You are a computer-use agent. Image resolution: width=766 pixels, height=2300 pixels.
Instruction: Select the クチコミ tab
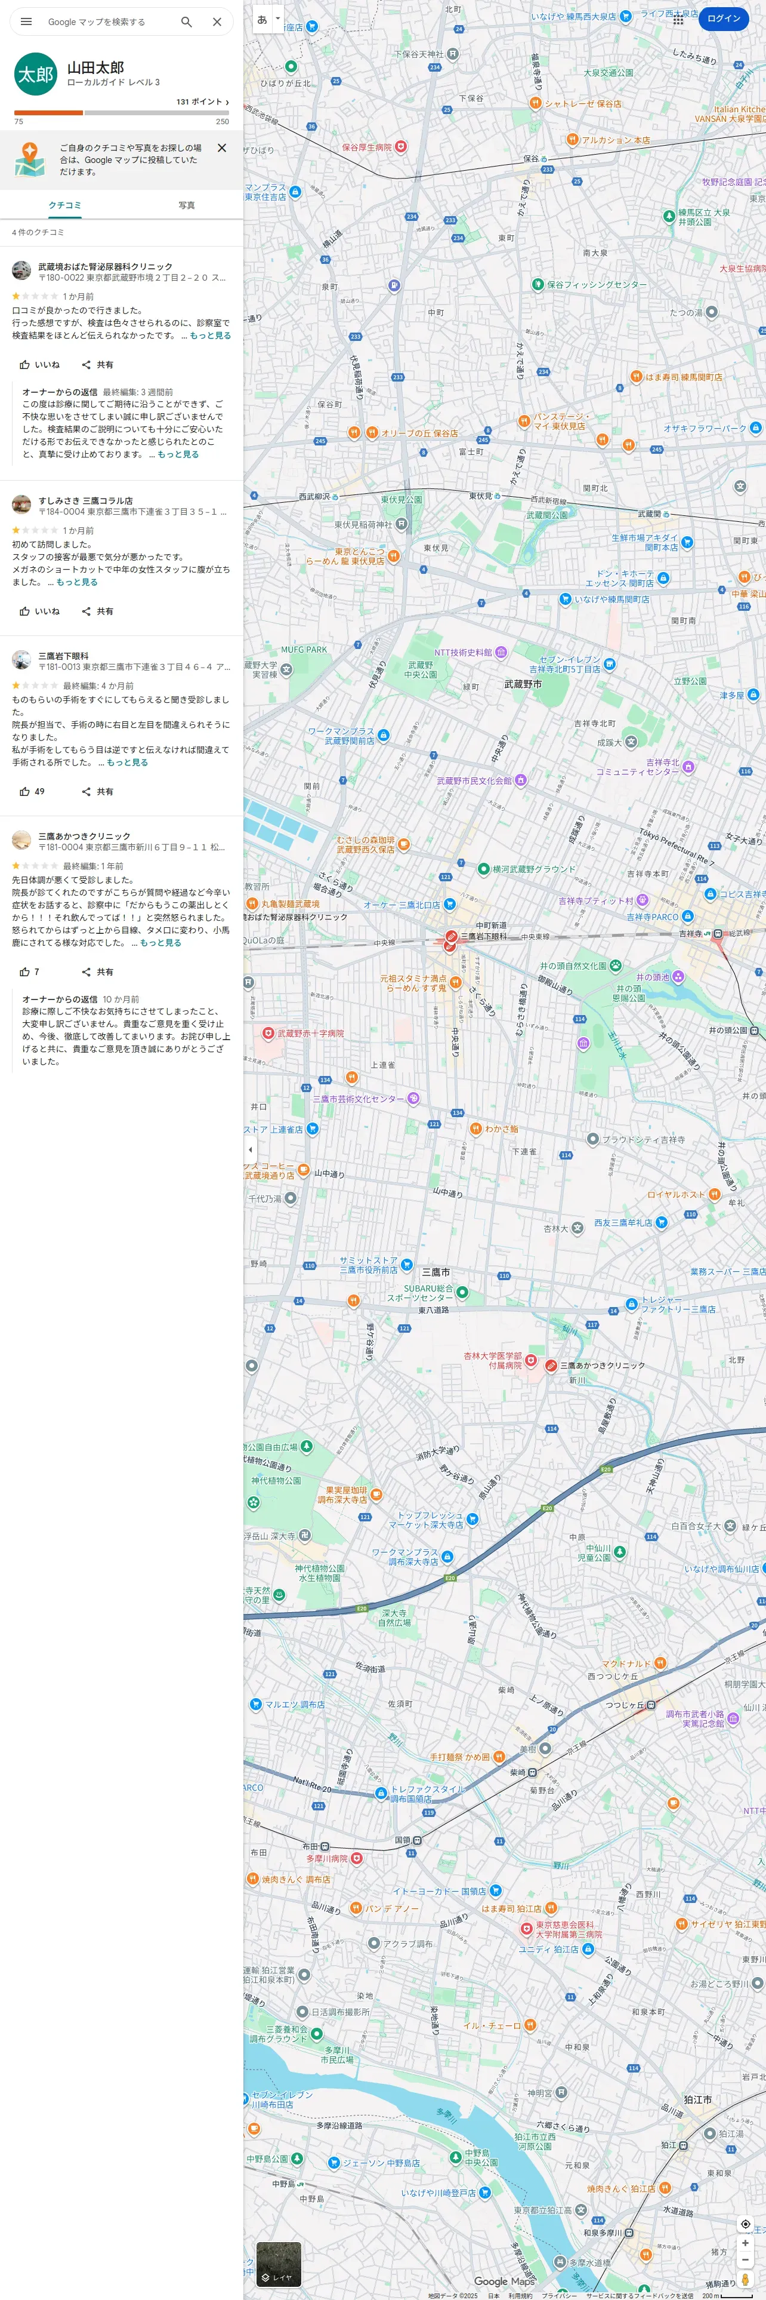tap(65, 205)
